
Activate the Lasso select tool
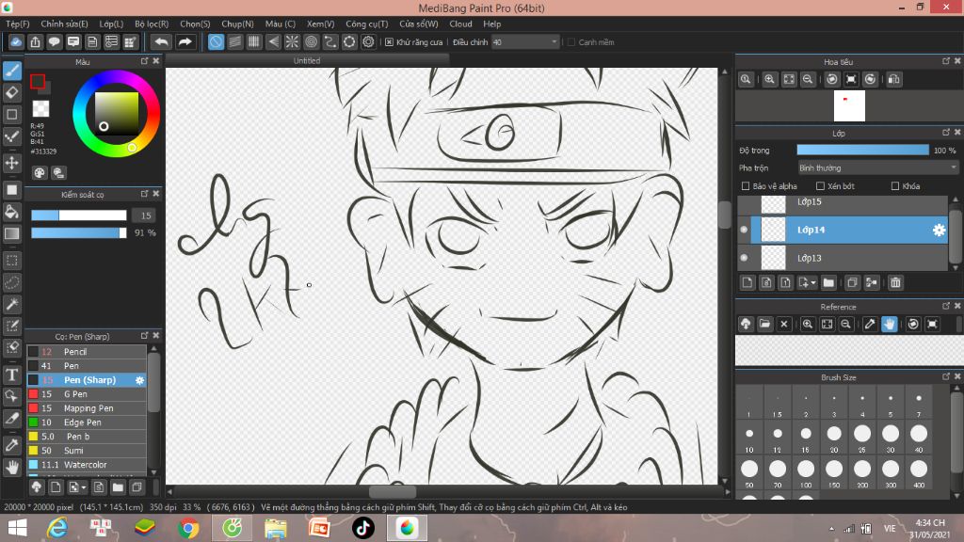pyautogui.click(x=11, y=282)
